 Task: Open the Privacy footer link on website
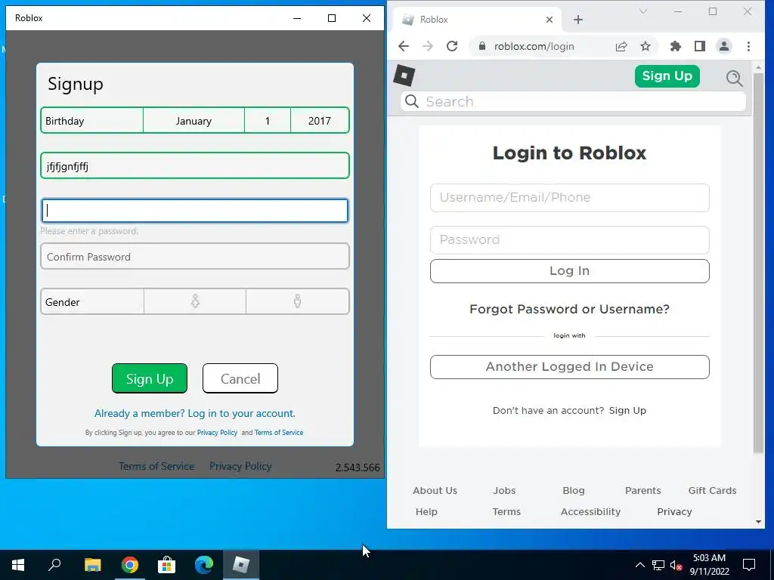674,512
